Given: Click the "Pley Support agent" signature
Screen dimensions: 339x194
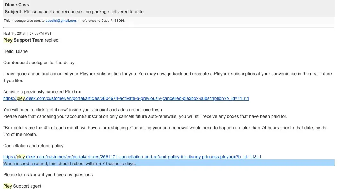Looking at the screenshot, I should (x=22, y=186).
